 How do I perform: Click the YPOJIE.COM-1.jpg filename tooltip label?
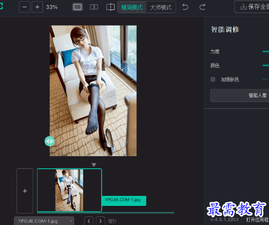pos(124,200)
